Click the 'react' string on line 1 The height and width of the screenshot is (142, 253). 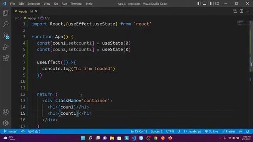click(x=143, y=24)
